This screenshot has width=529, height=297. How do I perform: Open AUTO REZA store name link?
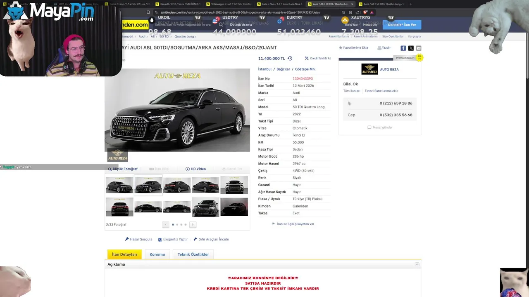tap(389, 70)
